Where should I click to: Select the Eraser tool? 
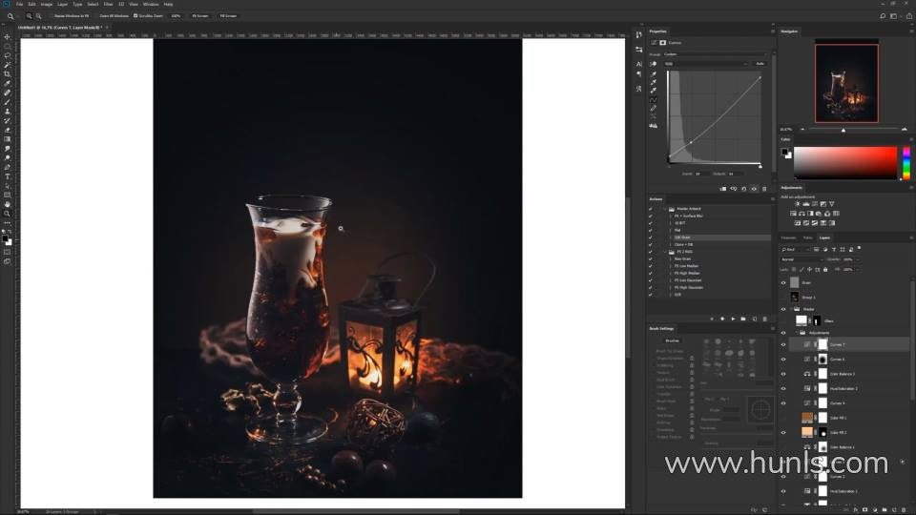(x=7, y=131)
